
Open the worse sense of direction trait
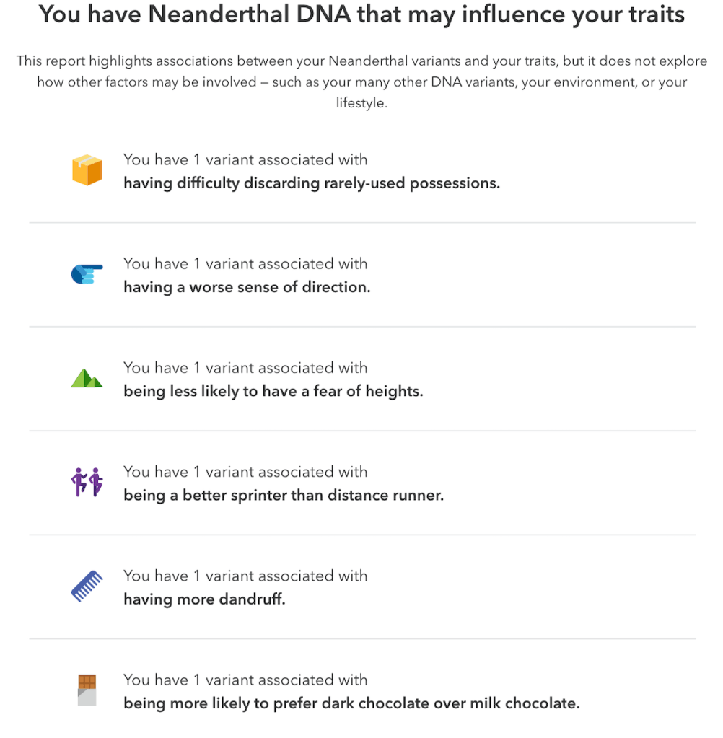click(x=247, y=287)
